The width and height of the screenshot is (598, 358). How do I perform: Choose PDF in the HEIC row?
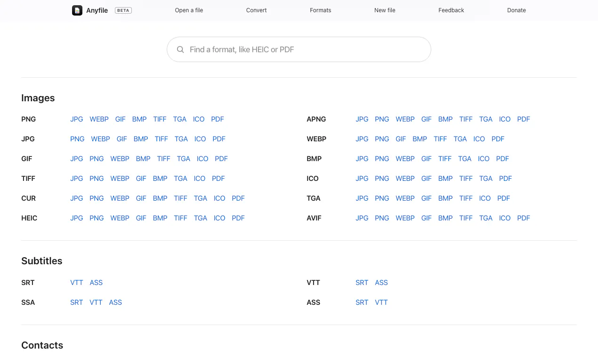coord(238,218)
